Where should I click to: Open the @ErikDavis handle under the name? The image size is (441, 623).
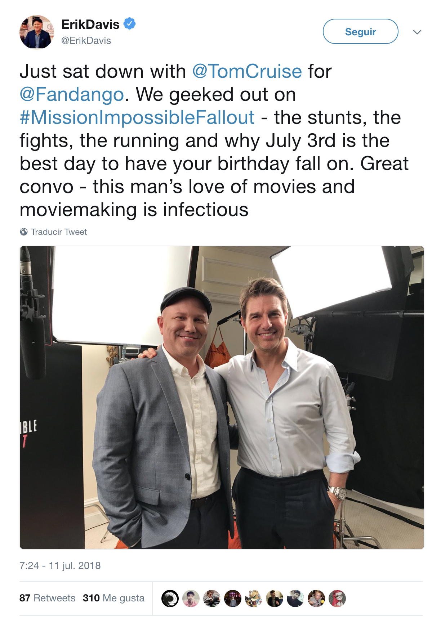pyautogui.click(x=86, y=41)
